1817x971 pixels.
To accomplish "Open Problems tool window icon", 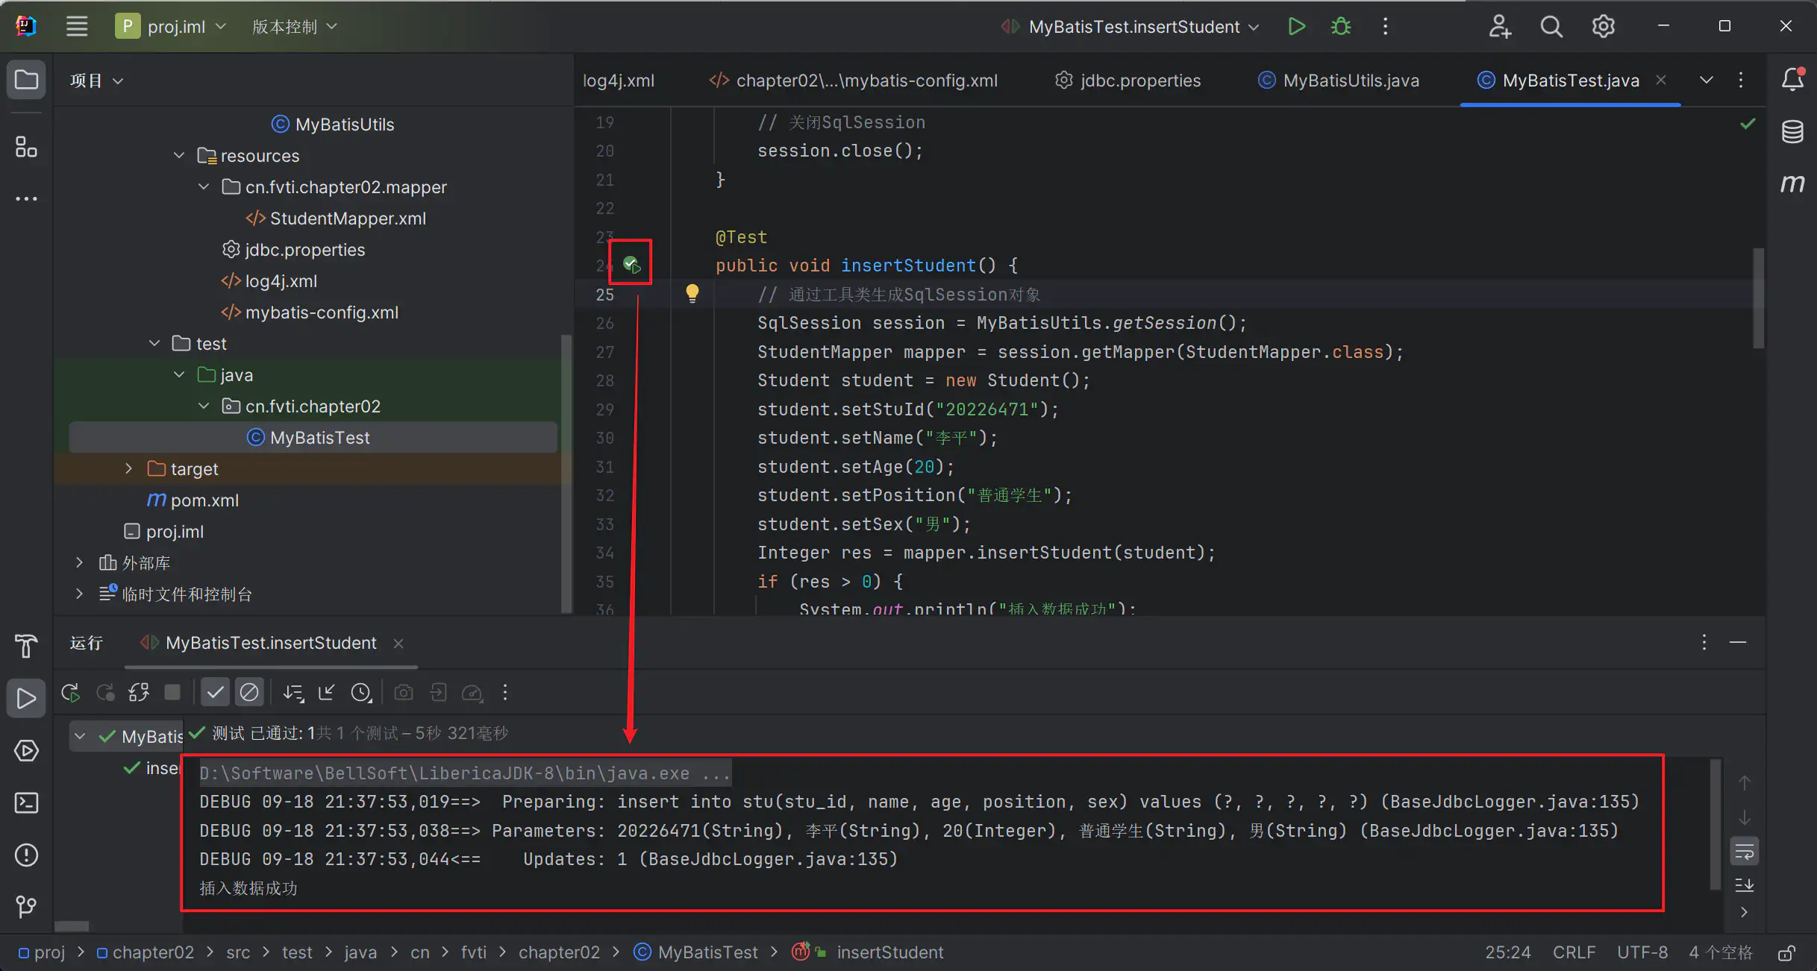I will click(26, 855).
